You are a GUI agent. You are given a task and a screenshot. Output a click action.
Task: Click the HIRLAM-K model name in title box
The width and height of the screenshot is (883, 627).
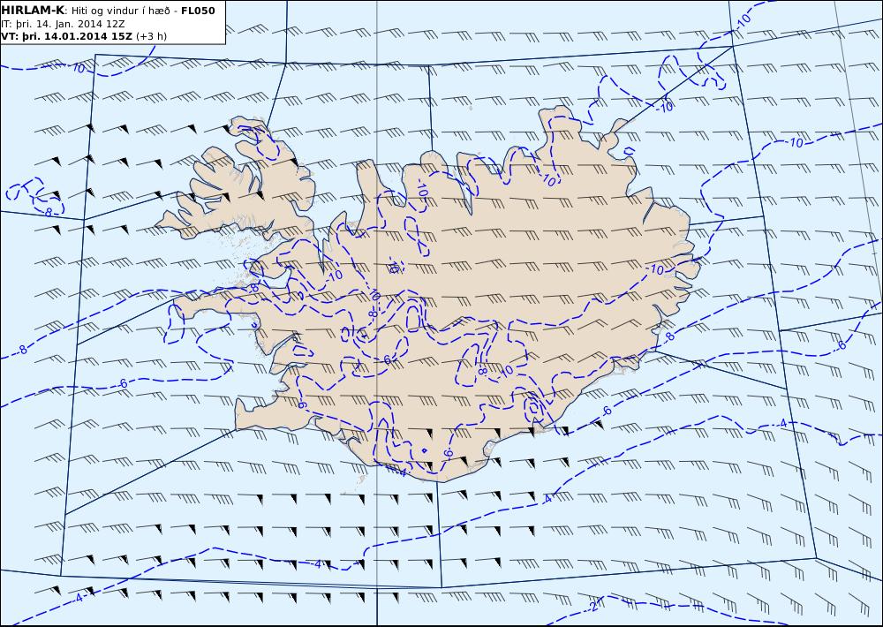[34, 11]
